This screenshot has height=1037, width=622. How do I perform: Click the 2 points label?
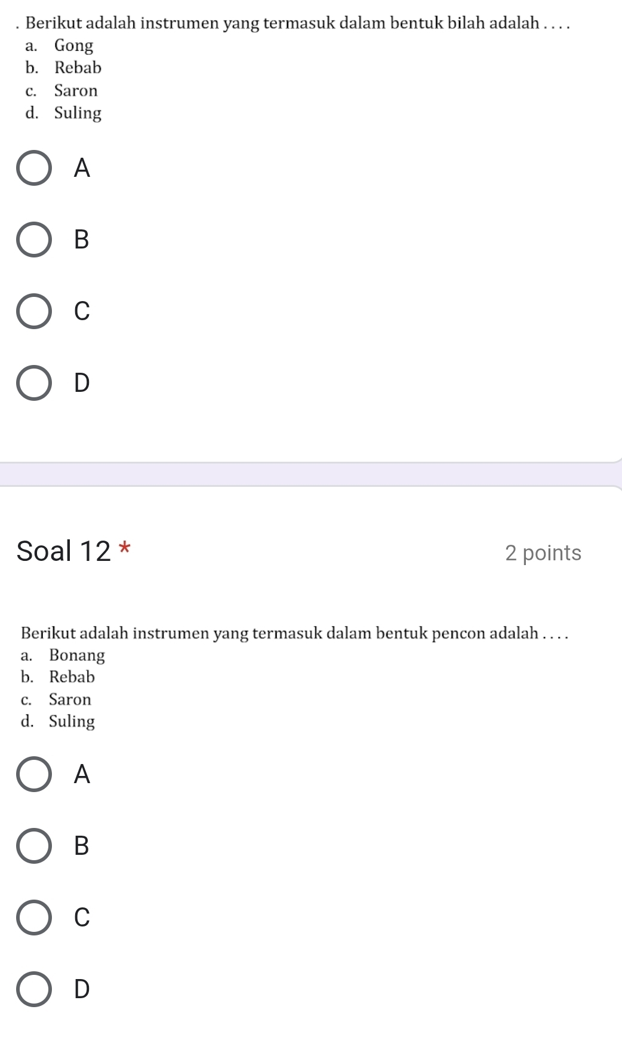(543, 553)
